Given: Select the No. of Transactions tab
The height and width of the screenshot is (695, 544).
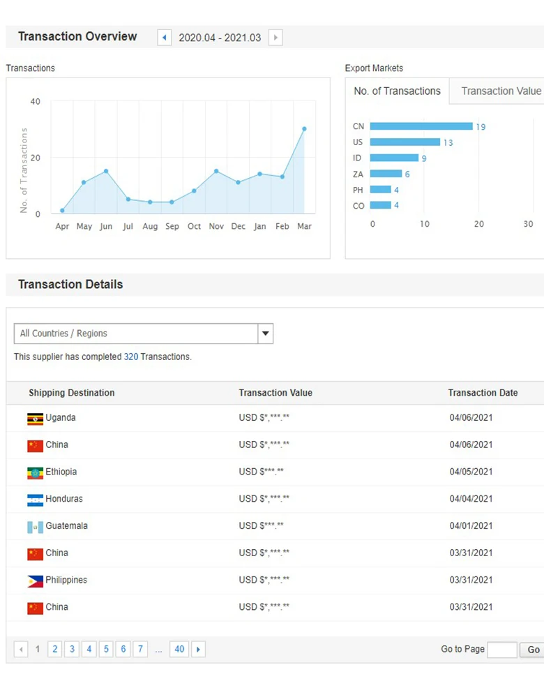Looking at the screenshot, I should [x=397, y=91].
